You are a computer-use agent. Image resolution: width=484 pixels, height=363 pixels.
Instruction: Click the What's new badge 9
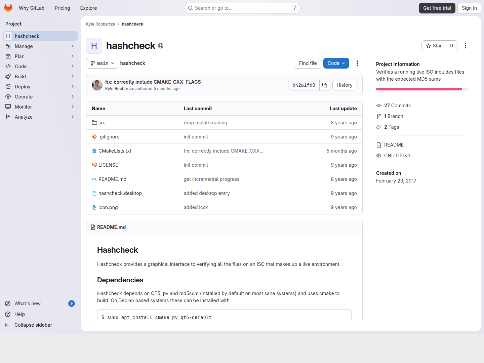pyautogui.click(x=72, y=304)
